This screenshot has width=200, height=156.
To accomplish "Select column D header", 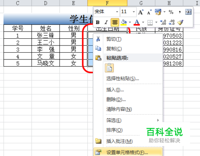I will [46, 3].
